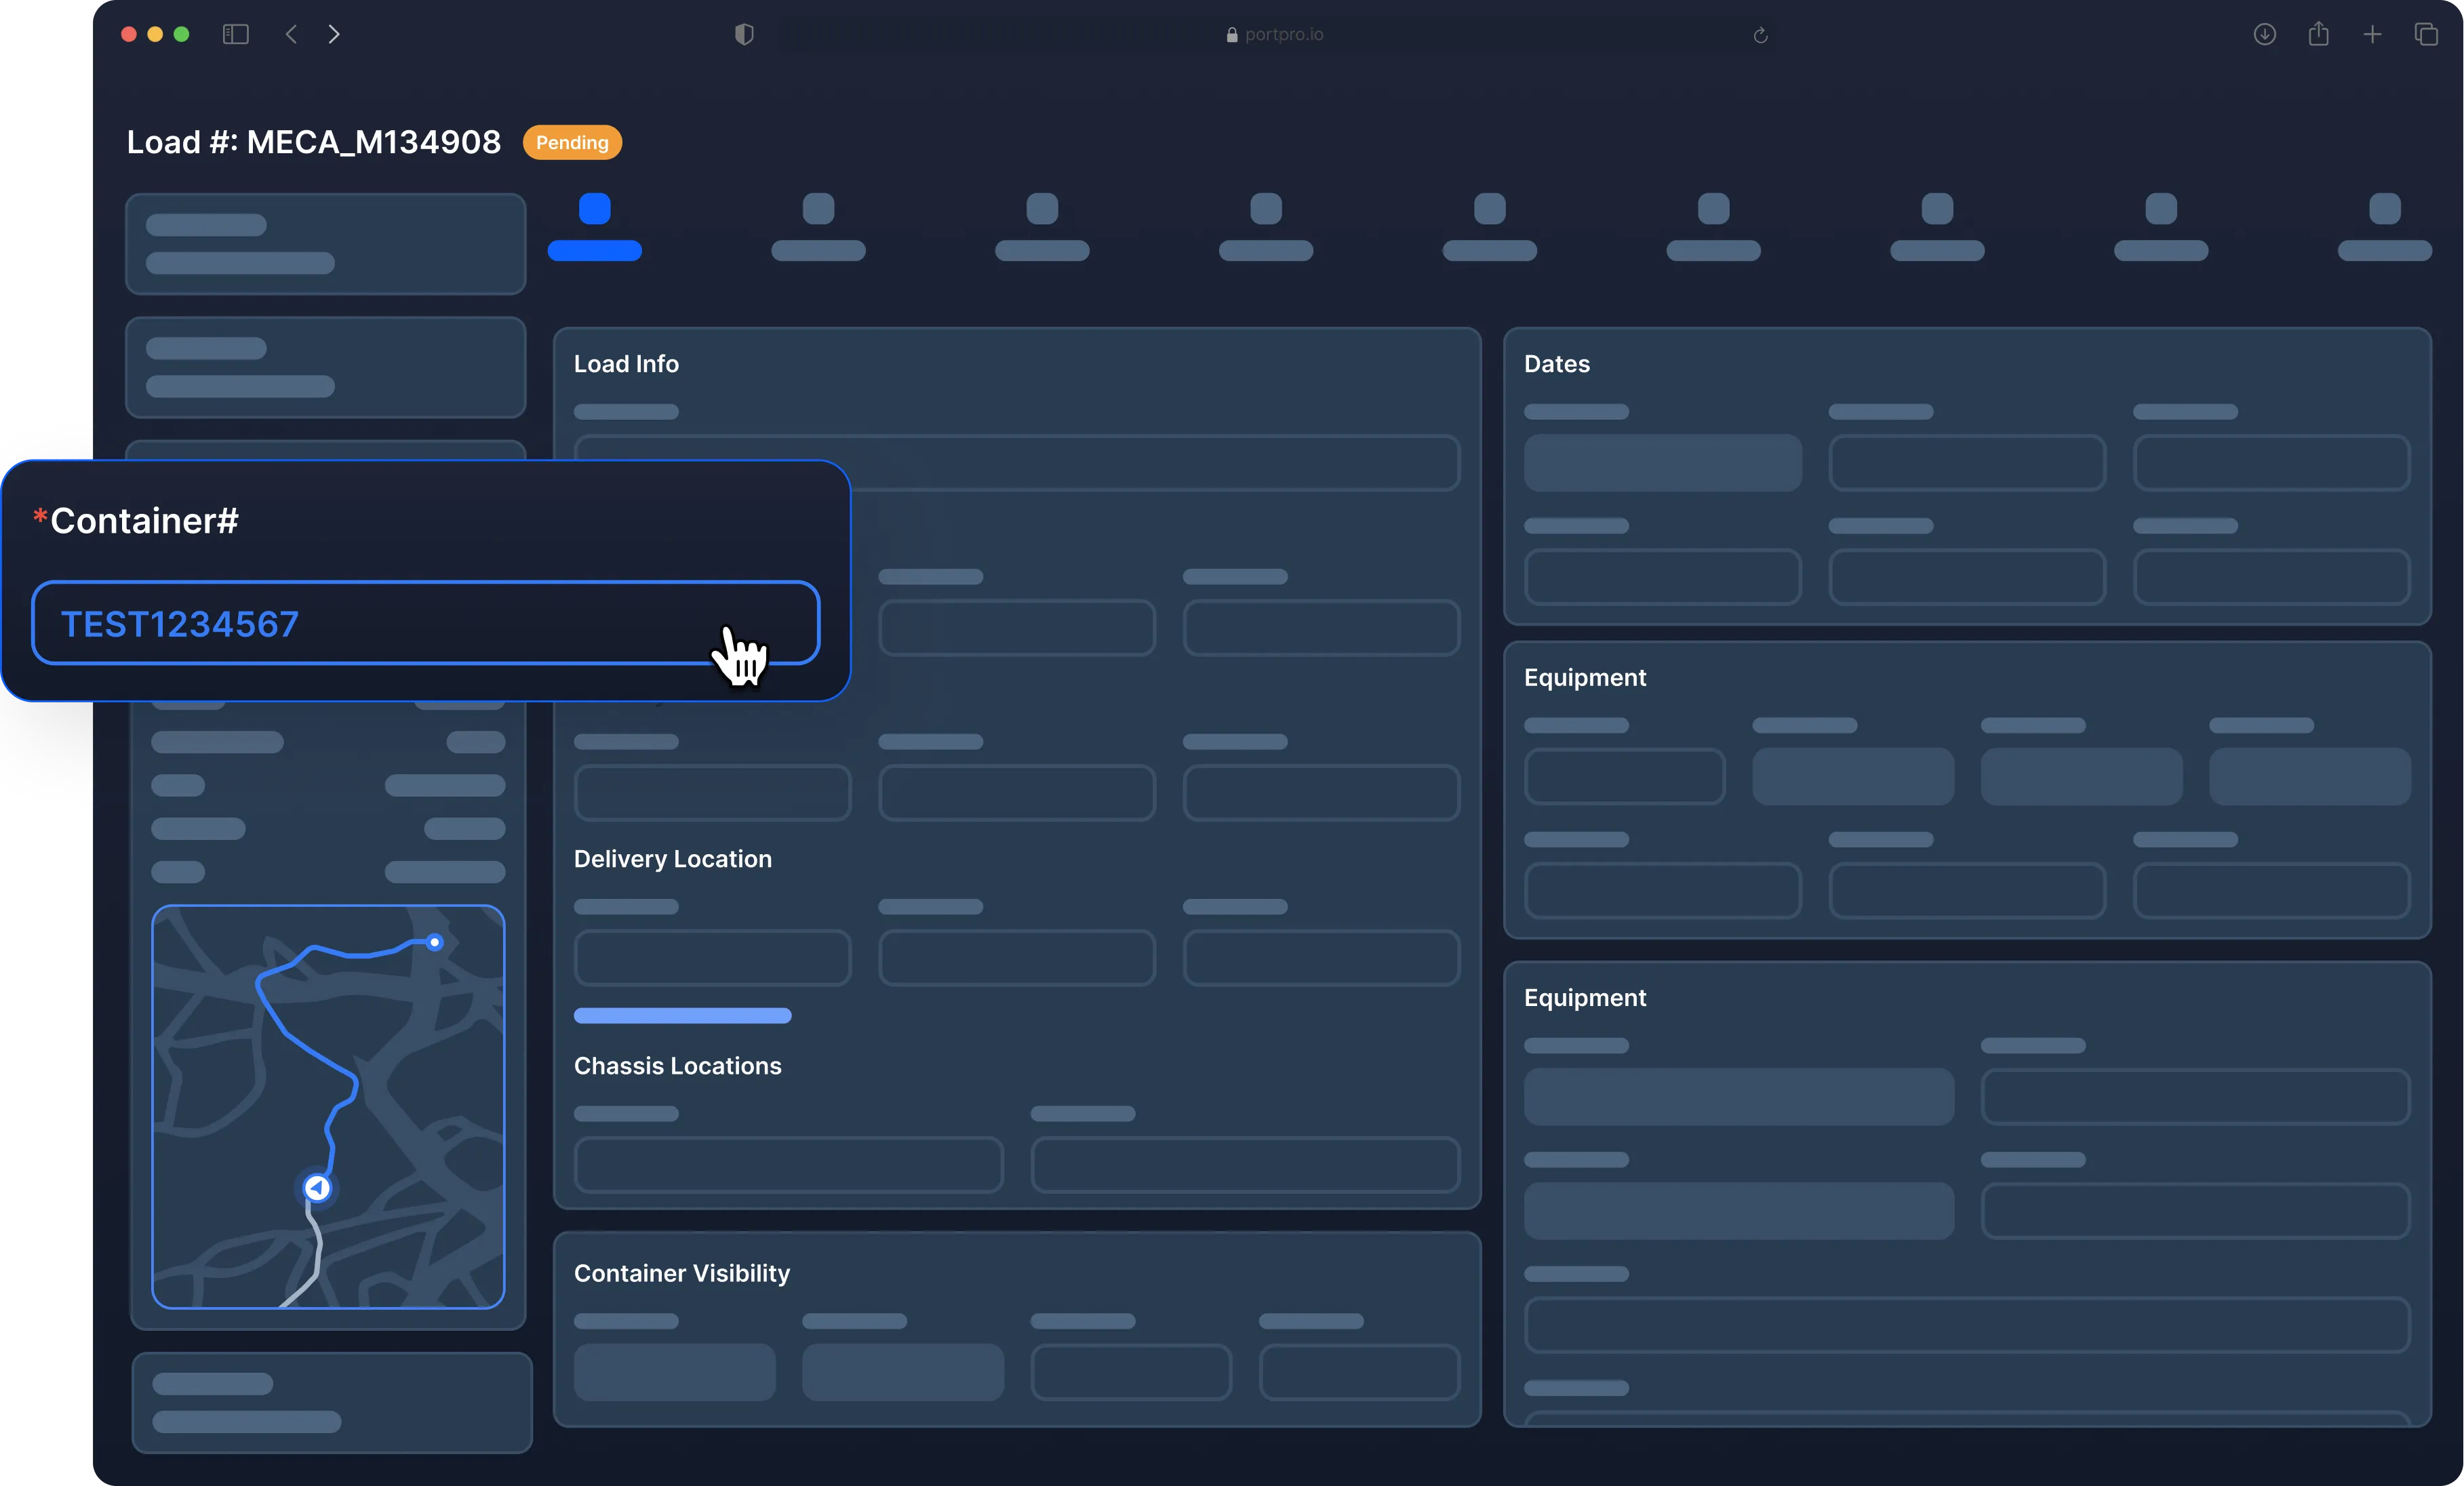Click the first field under Chassis Locations
Screen dimensions: 2464x1486
(x=788, y=1164)
